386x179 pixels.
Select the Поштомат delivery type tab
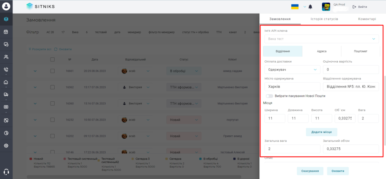[361, 51]
